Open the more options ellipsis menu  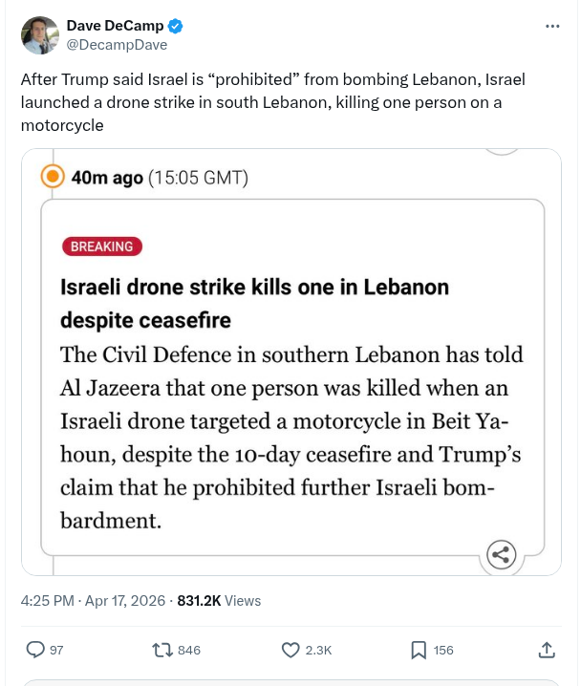[552, 26]
